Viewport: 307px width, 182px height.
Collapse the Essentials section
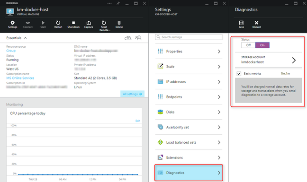pyautogui.click(x=25, y=38)
